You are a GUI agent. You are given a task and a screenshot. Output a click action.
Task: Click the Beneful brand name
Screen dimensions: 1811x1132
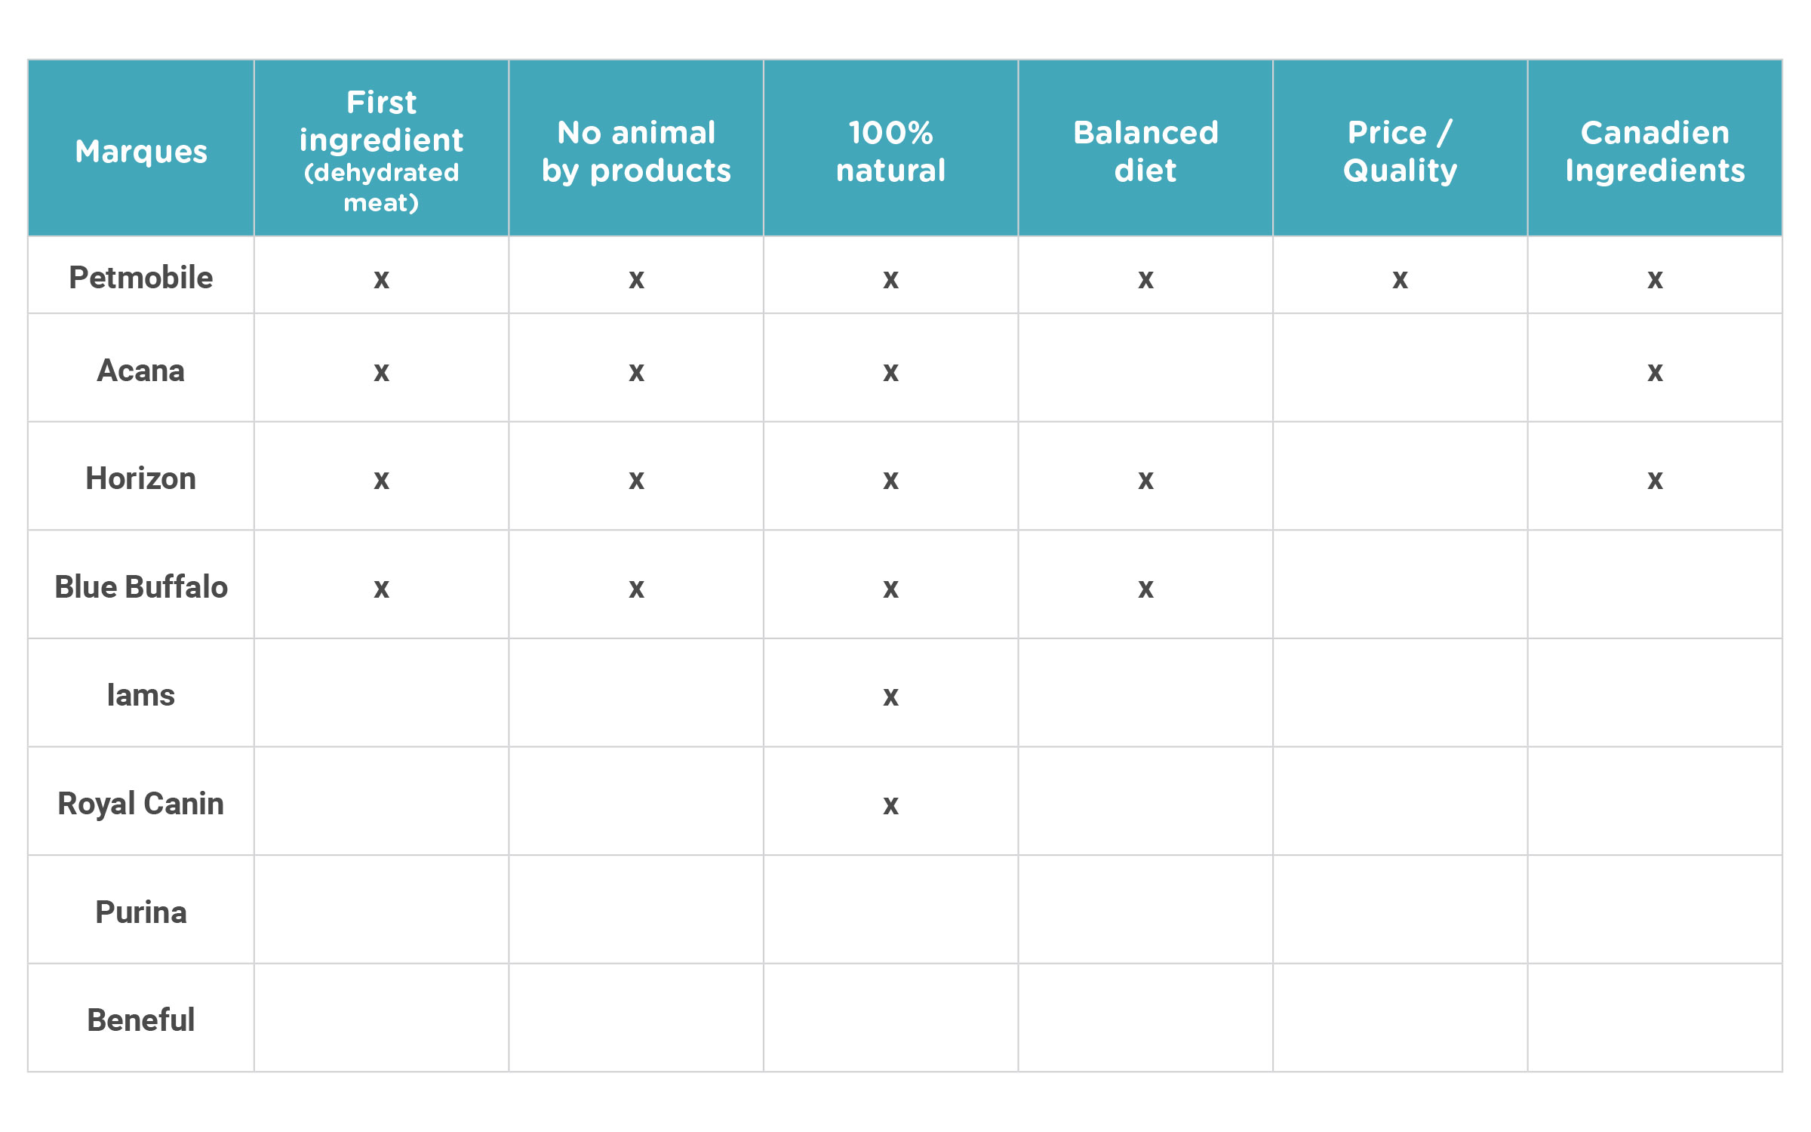point(141,1020)
